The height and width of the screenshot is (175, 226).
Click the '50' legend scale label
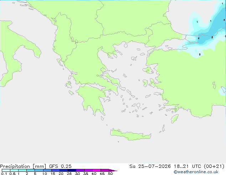[x=110, y=174]
